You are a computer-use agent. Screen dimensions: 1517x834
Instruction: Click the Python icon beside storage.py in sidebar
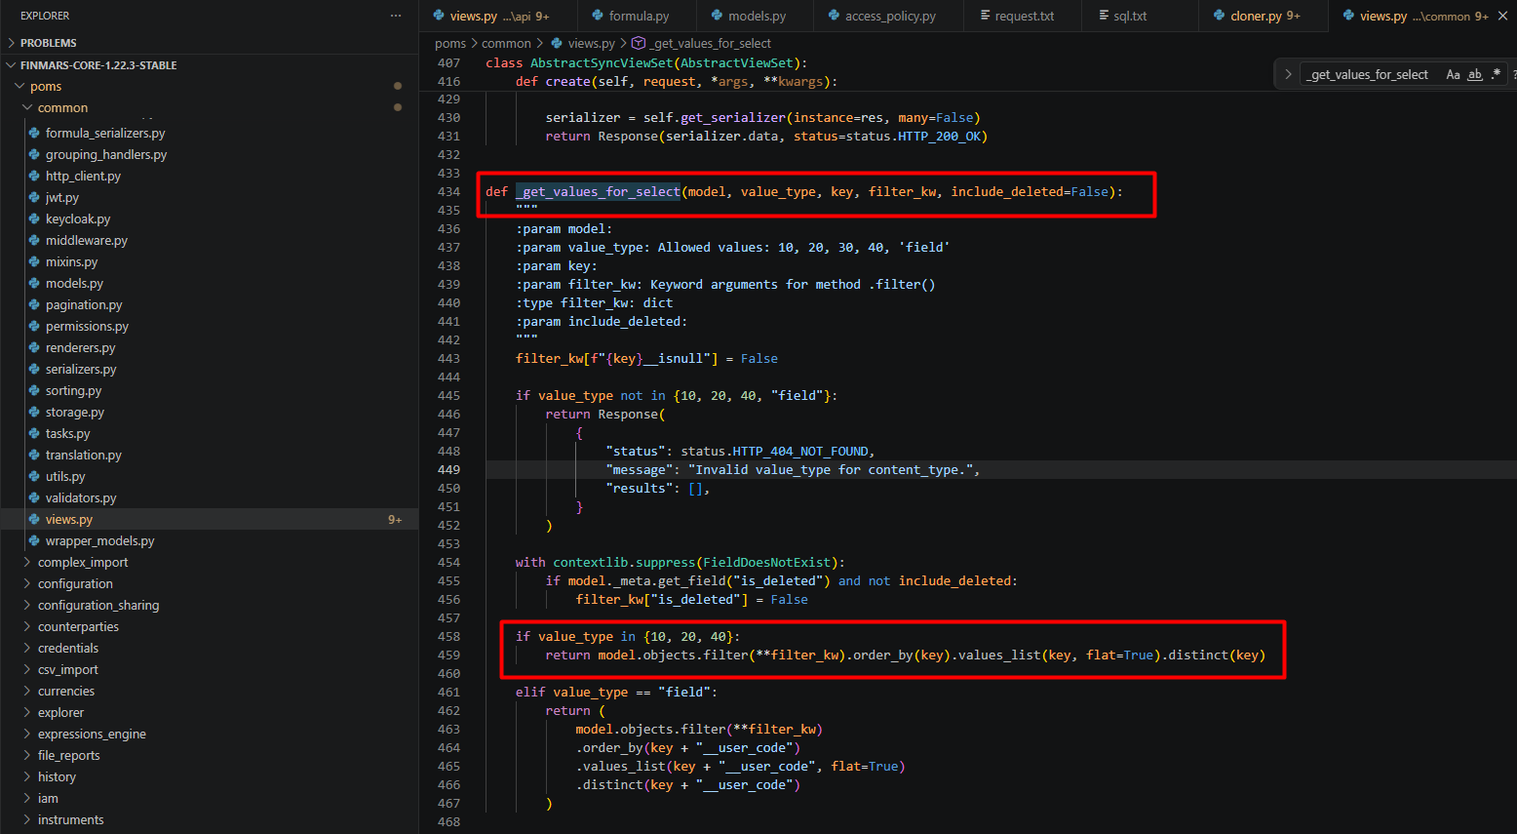click(x=35, y=412)
